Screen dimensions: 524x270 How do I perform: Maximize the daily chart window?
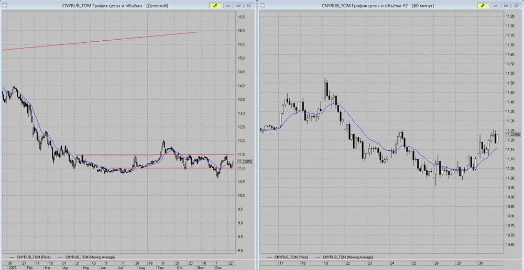pyautogui.click(x=238, y=5)
